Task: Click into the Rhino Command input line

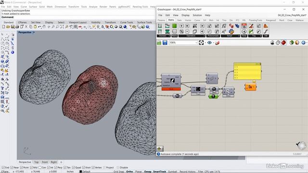Action: tap(85, 17)
